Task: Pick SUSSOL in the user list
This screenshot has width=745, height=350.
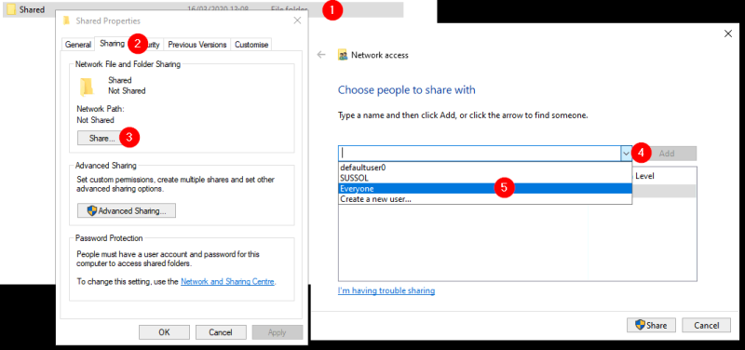Action: 485,178
